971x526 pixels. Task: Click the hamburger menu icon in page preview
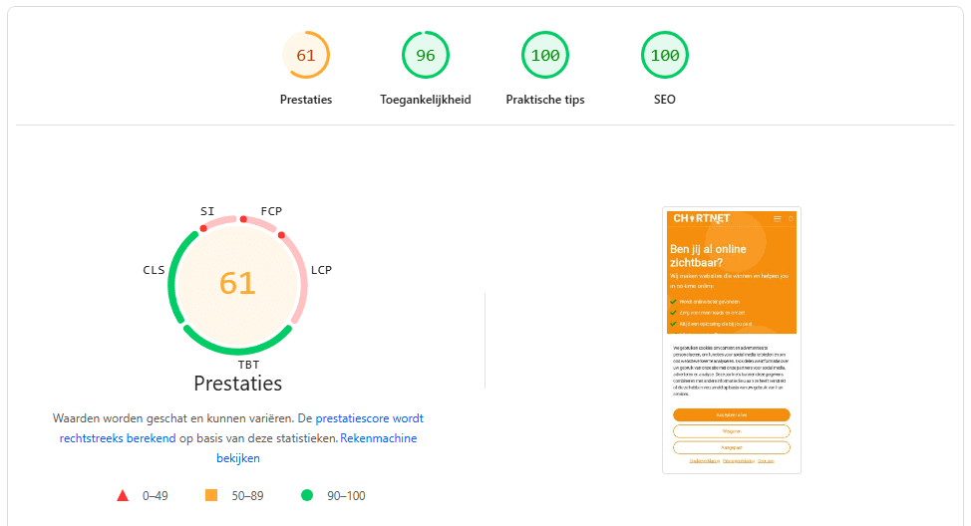tap(778, 218)
